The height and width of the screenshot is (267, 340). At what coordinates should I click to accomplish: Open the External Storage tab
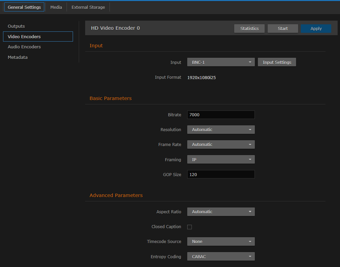coord(88,7)
